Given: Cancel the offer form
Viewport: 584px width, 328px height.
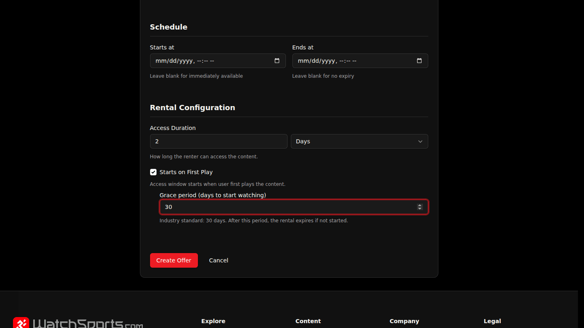Looking at the screenshot, I should [x=219, y=260].
